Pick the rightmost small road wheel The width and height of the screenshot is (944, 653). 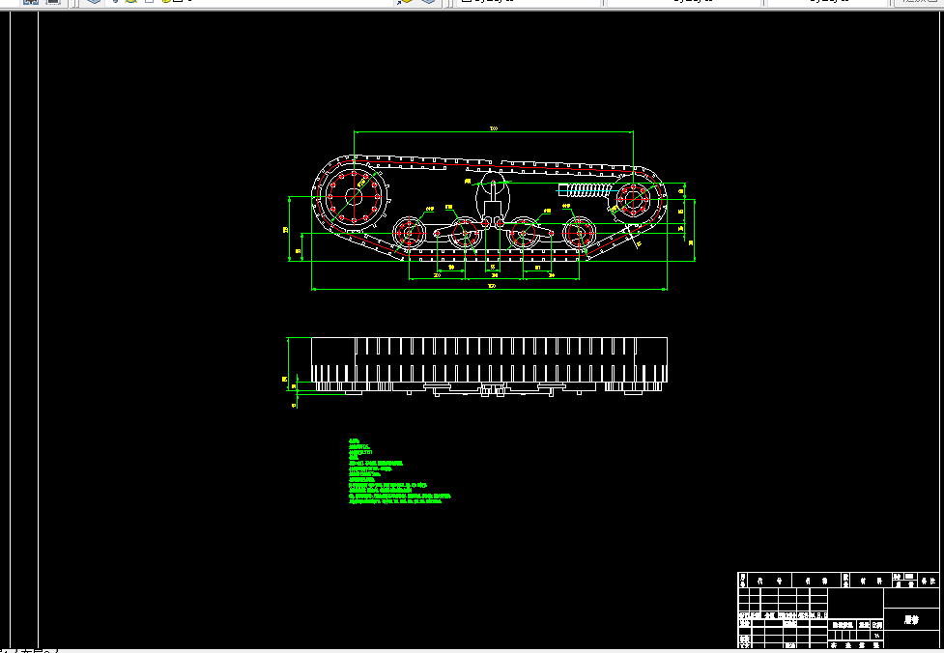point(579,233)
